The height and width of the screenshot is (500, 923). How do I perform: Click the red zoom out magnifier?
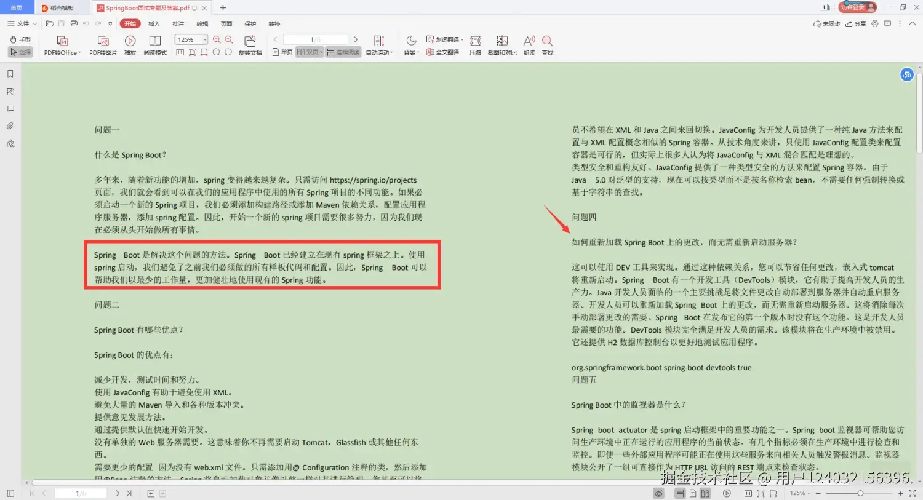(x=217, y=39)
